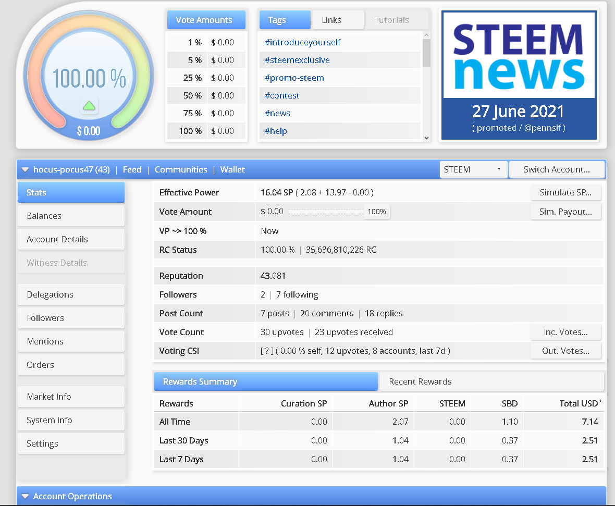Click the 16.04 SP effective power value

(277, 193)
